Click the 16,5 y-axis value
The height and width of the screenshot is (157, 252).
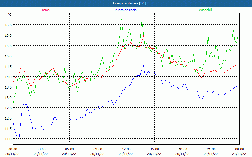8,25
